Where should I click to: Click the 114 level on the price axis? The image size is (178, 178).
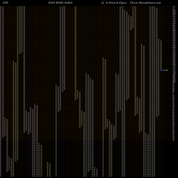174,70
